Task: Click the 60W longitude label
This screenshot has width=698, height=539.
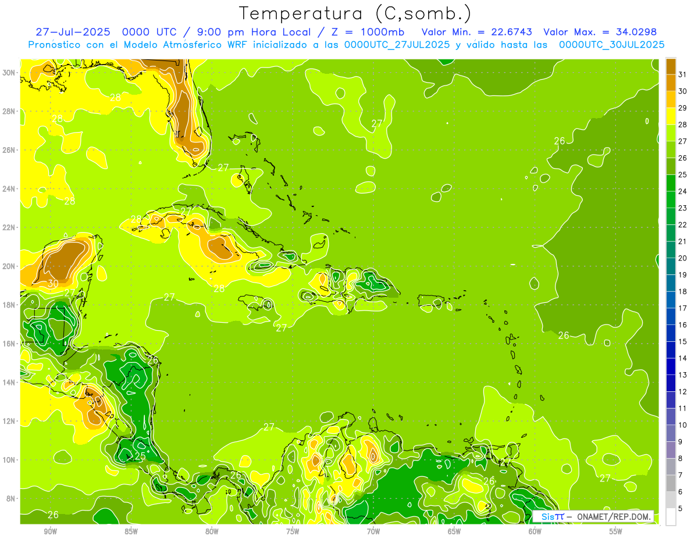Action: tap(535, 532)
